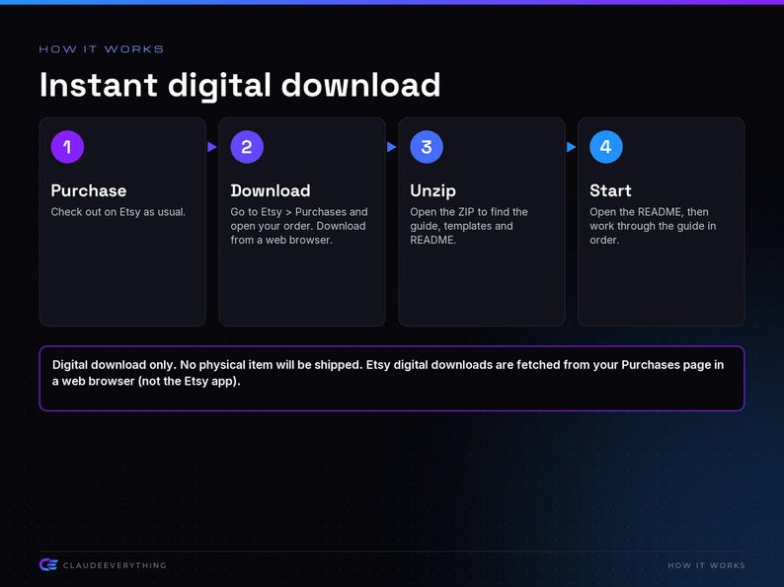Click the Start step heading
Viewport: 784px width, 587px height.
click(610, 190)
